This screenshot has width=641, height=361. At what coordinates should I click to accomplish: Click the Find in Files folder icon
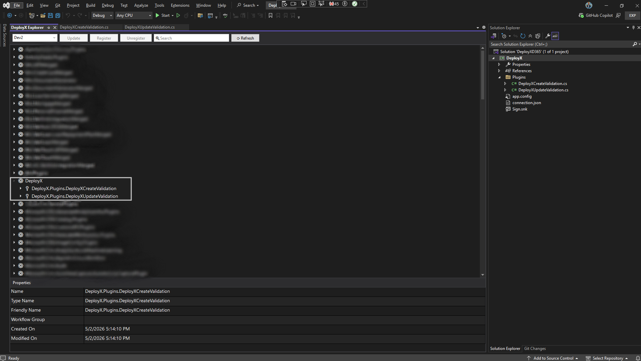(x=200, y=15)
